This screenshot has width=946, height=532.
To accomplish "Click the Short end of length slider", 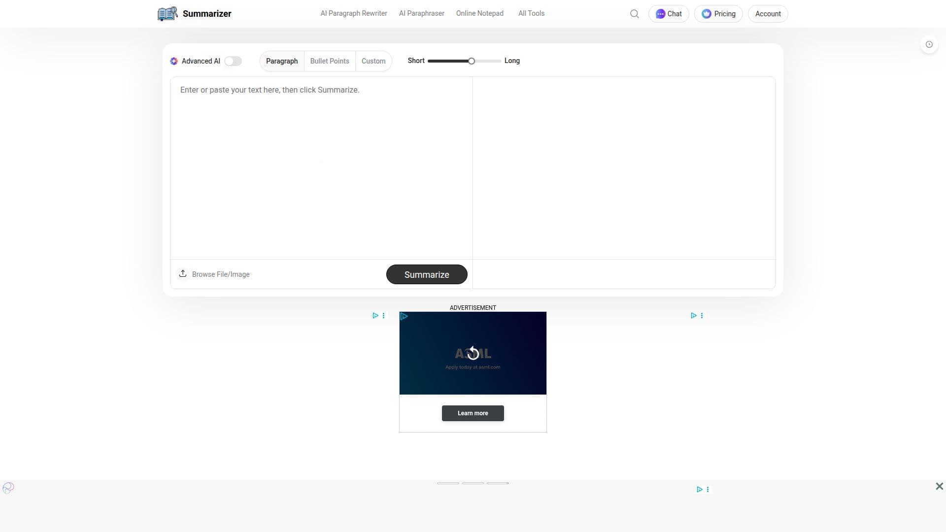I will point(416,61).
